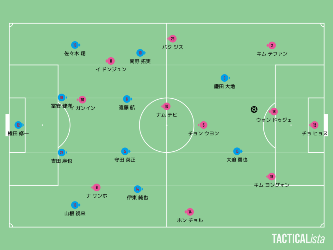Select pink marker 2 キム テファン

coord(272,45)
